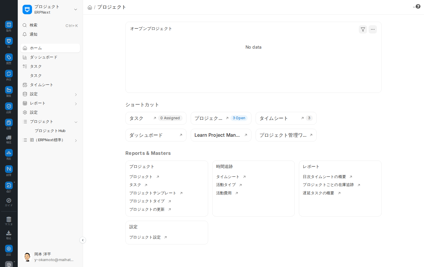Open the workspace switcher dropdown chevron
Viewport: 427px width, 267px height.
tap(76, 9)
